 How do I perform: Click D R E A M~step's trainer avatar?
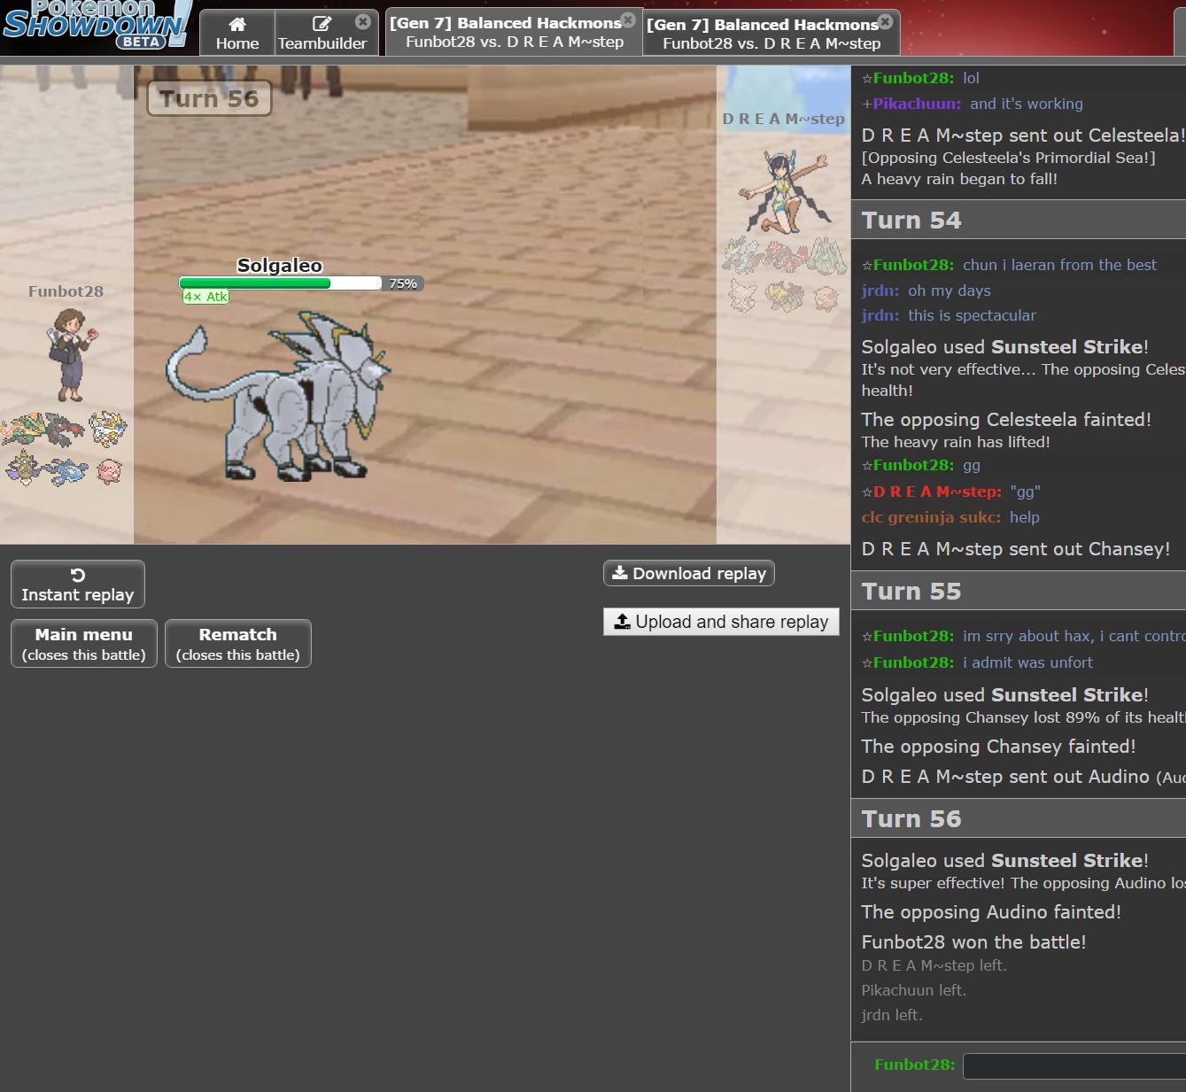click(786, 190)
